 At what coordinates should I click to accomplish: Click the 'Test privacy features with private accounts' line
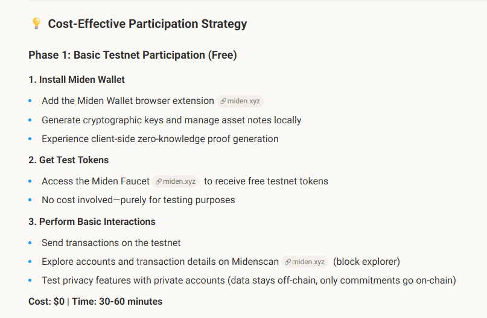pyautogui.click(x=249, y=280)
